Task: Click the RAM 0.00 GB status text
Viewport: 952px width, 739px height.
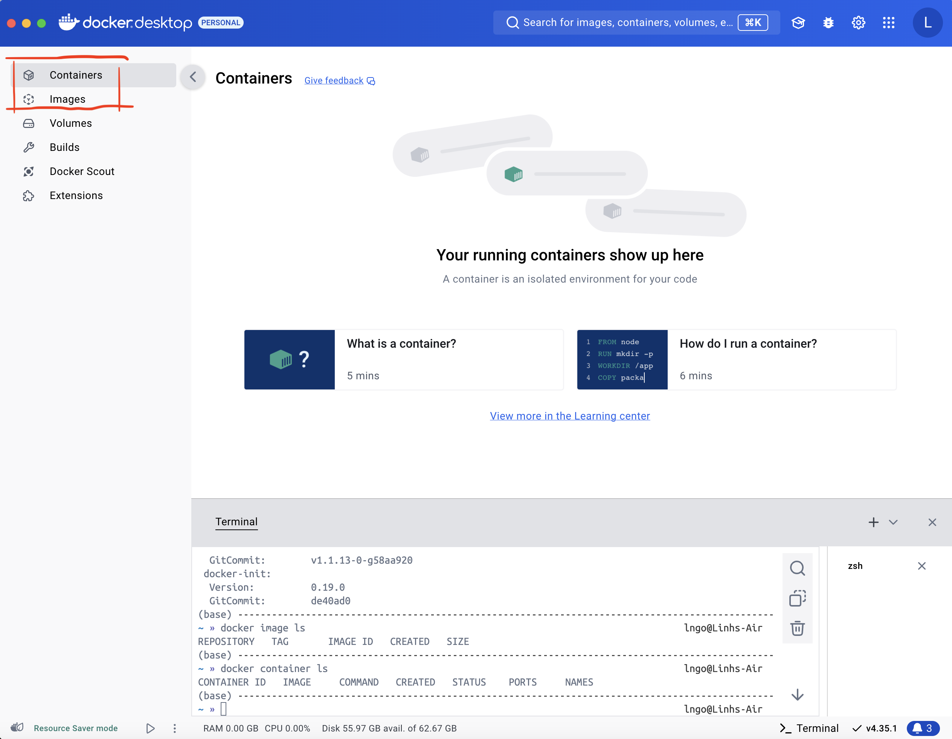Action: [x=230, y=728]
